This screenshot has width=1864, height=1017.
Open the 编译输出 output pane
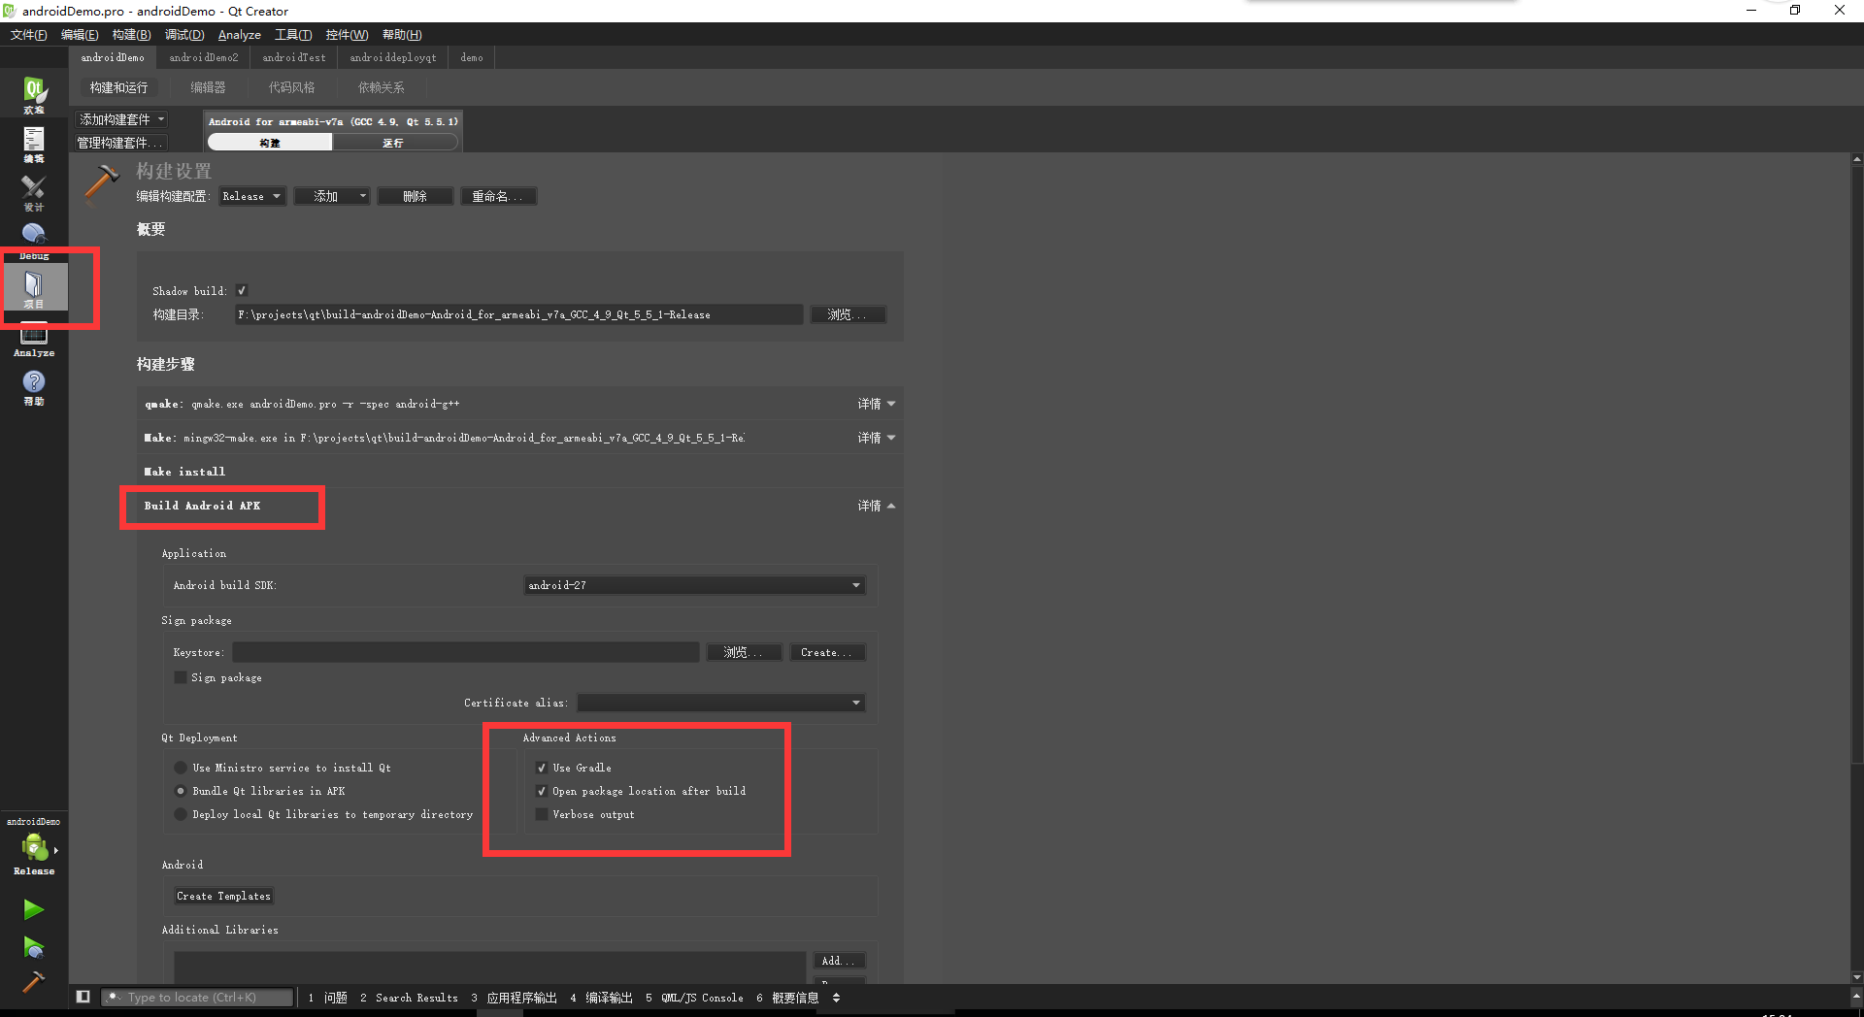coord(602,998)
